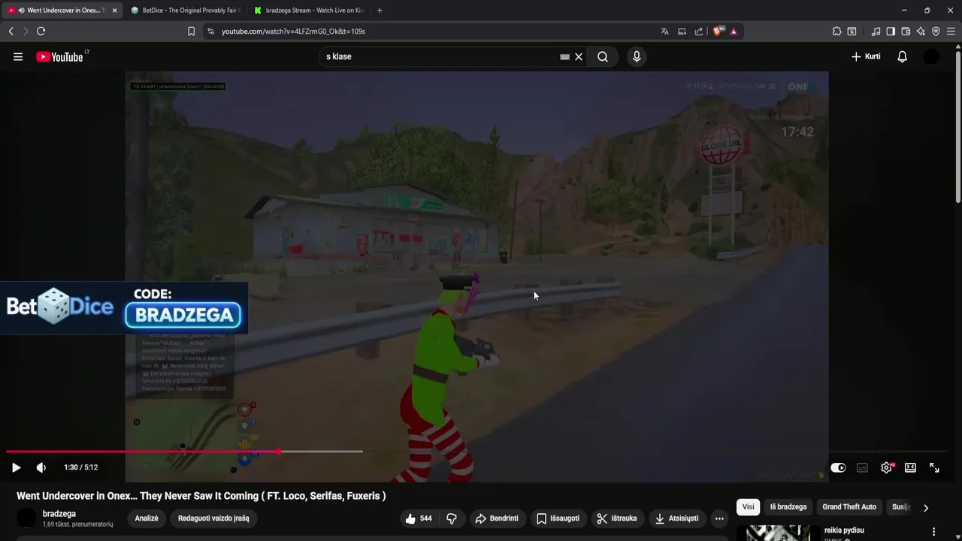
Task: Select the Visi filter chip
Action: pyautogui.click(x=748, y=507)
